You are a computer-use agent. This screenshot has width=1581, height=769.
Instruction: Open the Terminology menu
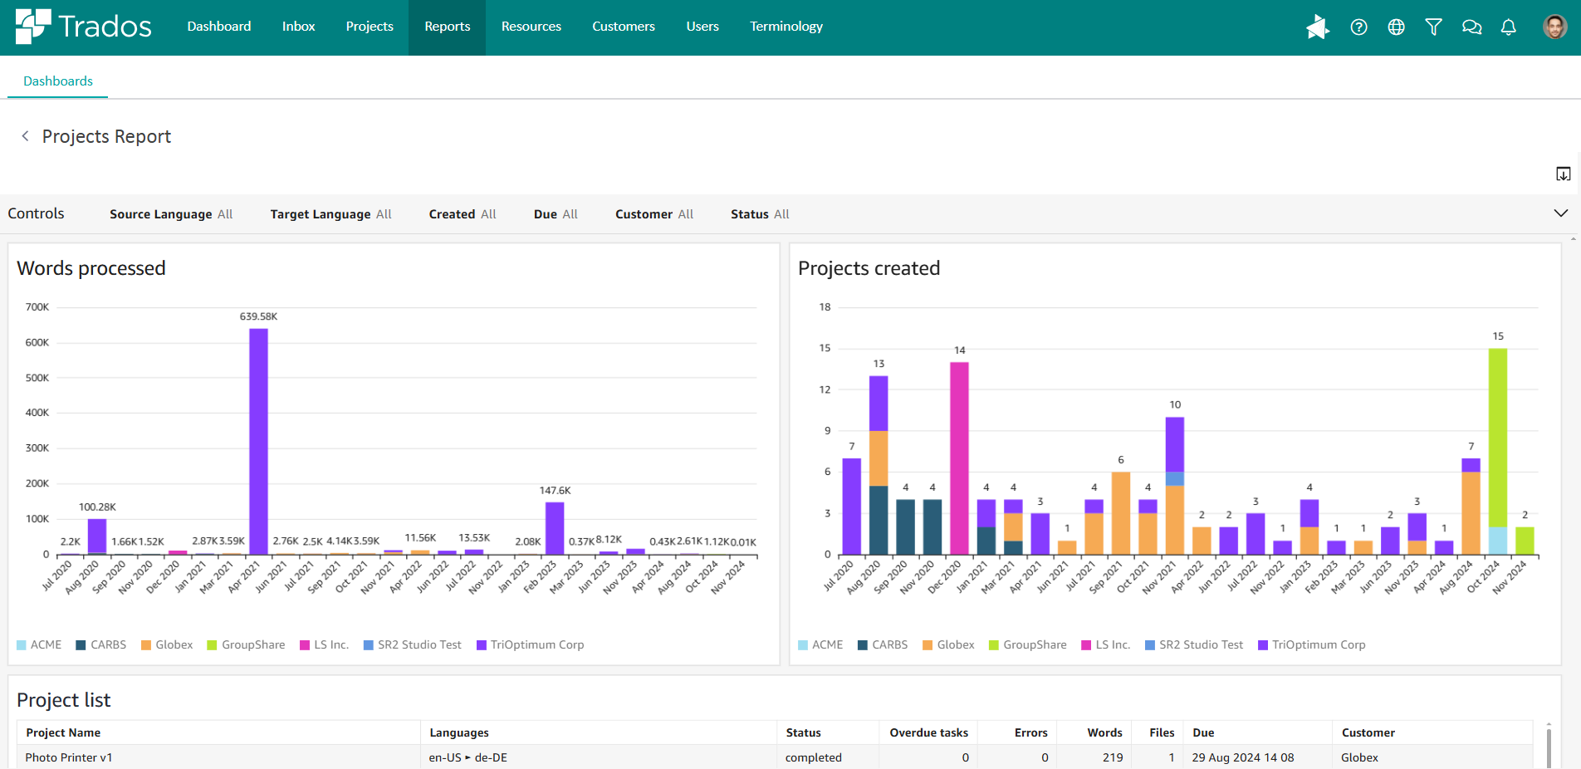click(786, 27)
